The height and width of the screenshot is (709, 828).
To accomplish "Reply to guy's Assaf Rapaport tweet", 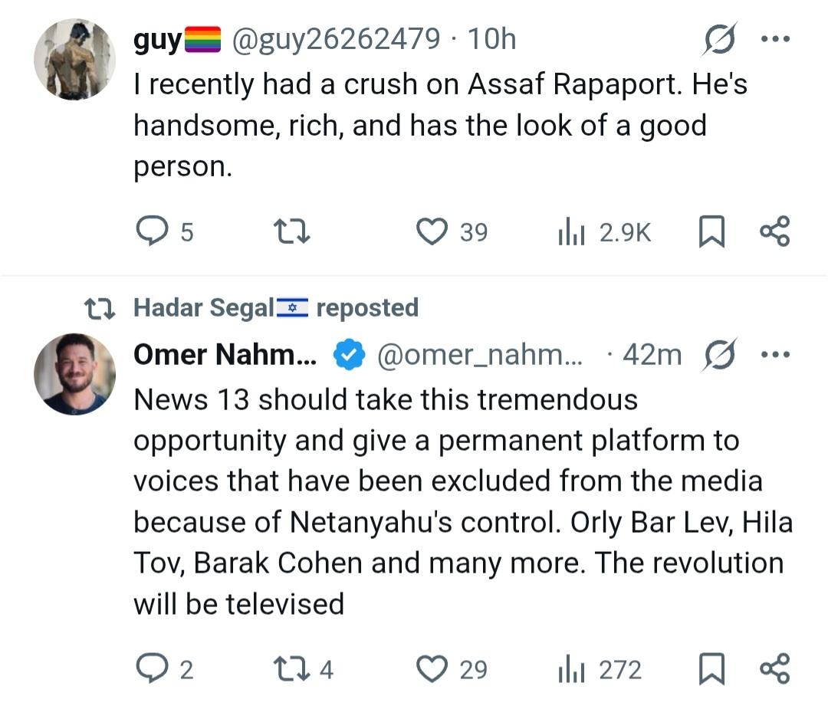I will pos(151,231).
